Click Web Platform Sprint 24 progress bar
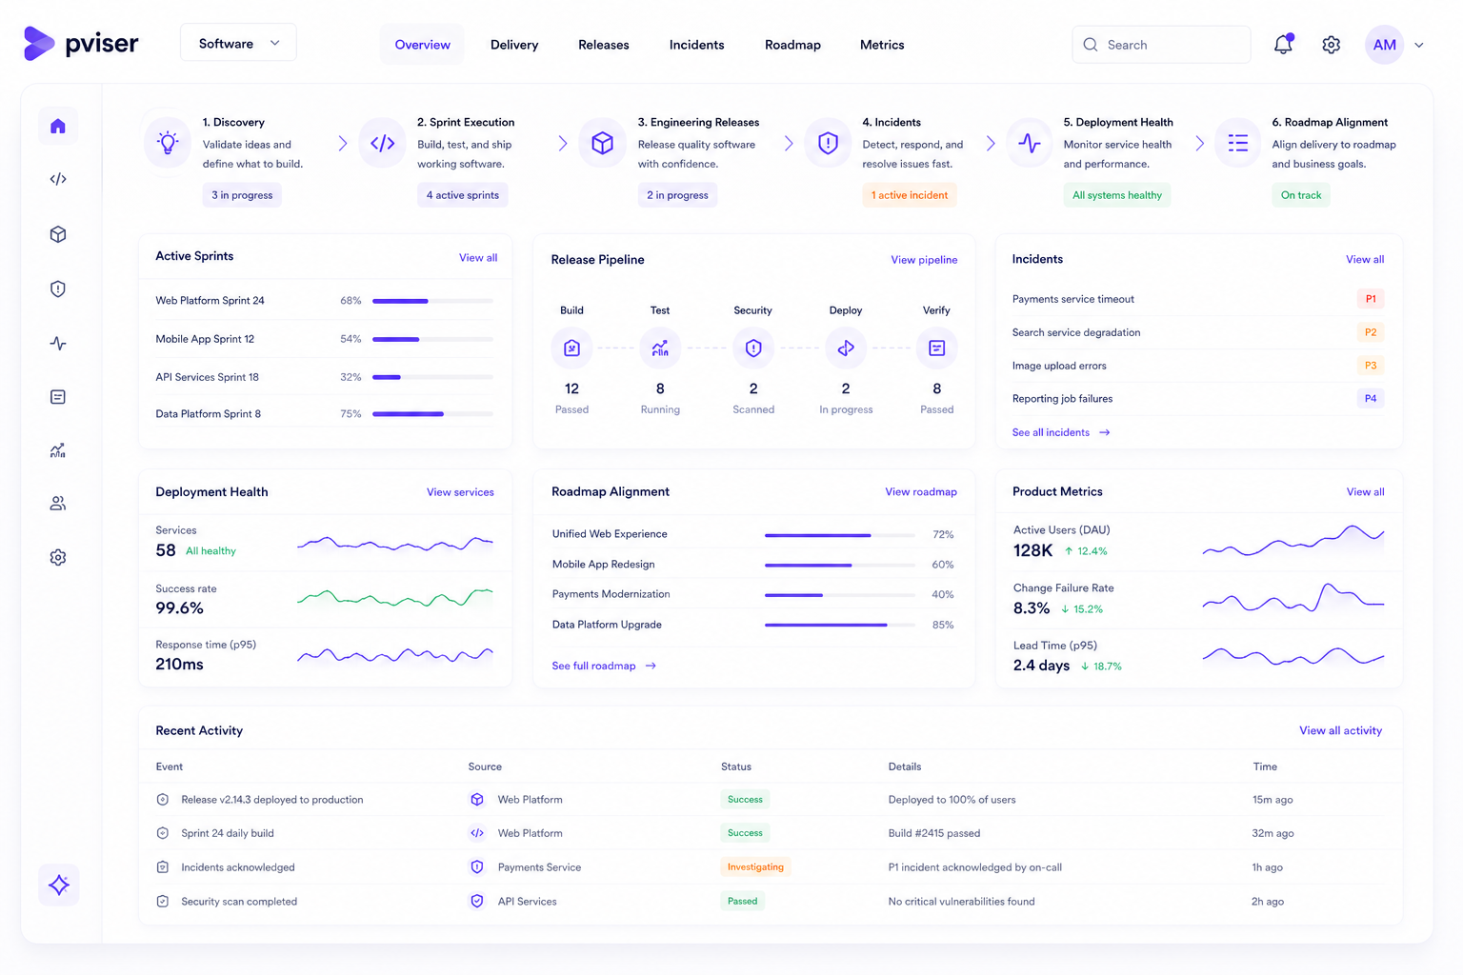The image size is (1463, 975). pyautogui.click(x=432, y=301)
